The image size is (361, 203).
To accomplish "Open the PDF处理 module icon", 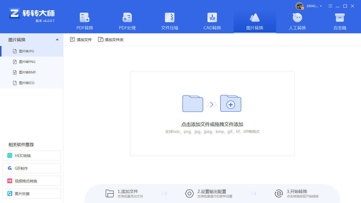I will (x=127, y=18).
